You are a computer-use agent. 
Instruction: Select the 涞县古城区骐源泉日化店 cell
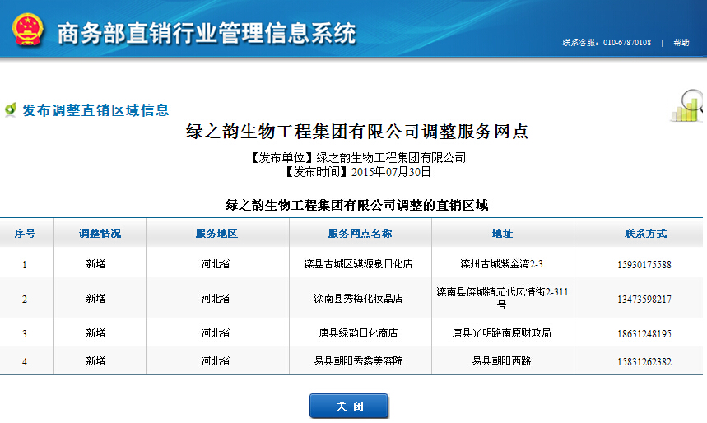tap(358, 265)
